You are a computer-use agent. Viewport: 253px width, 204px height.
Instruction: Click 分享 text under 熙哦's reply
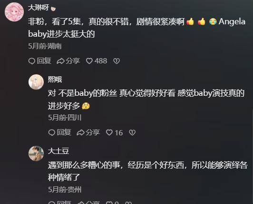[93, 133]
